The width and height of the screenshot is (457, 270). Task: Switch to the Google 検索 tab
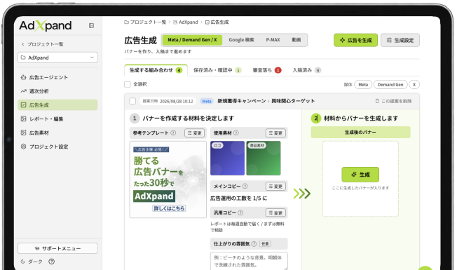click(x=241, y=40)
